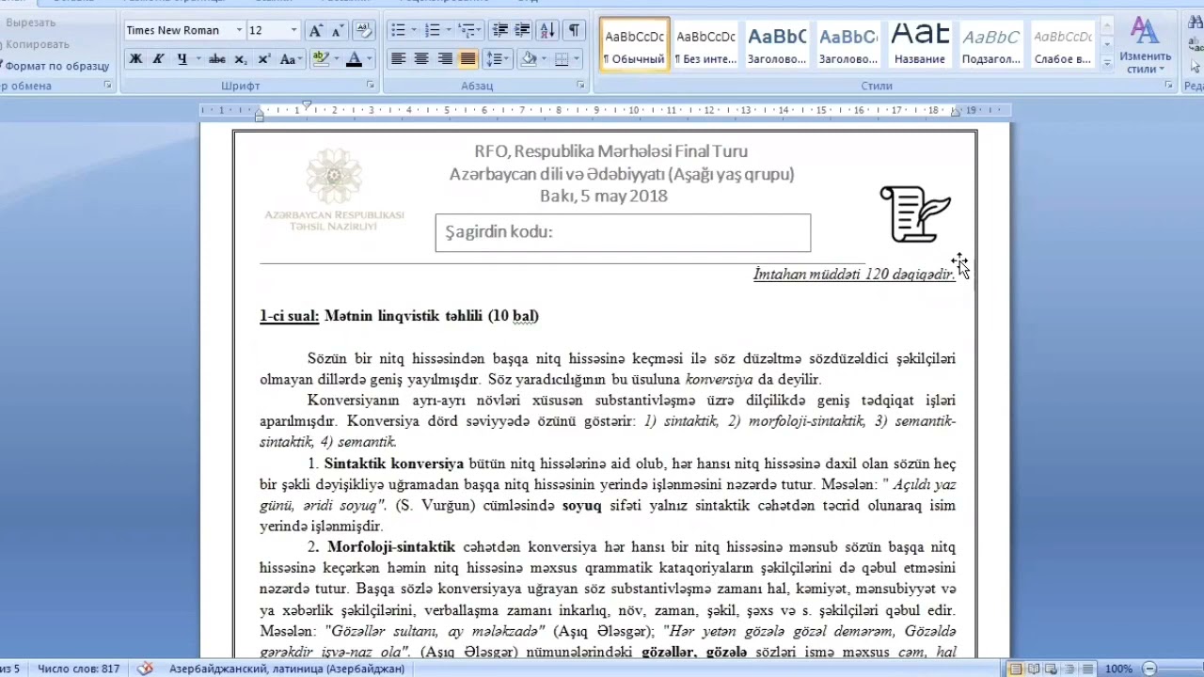Click the 100% zoom level
This screenshot has width=1204, height=677.
point(1118,669)
